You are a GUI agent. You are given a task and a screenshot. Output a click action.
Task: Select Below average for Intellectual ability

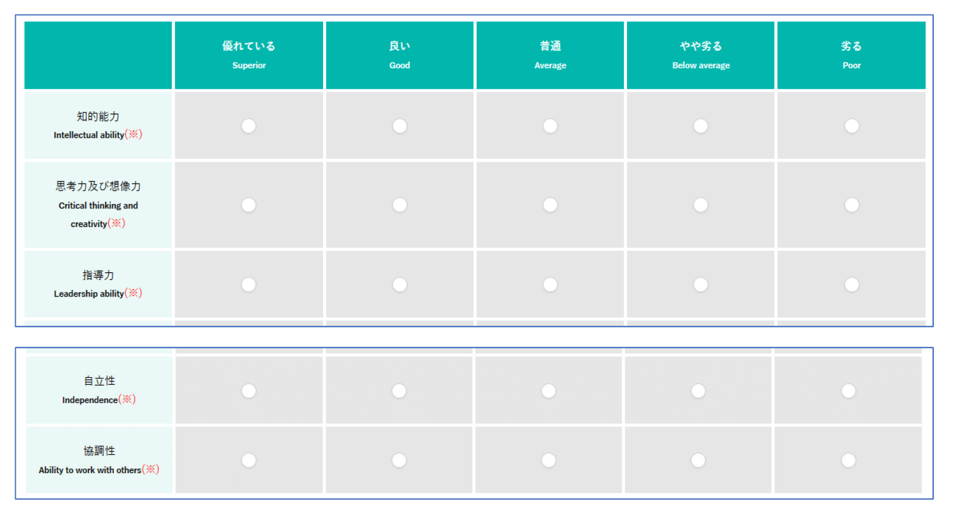click(x=701, y=126)
